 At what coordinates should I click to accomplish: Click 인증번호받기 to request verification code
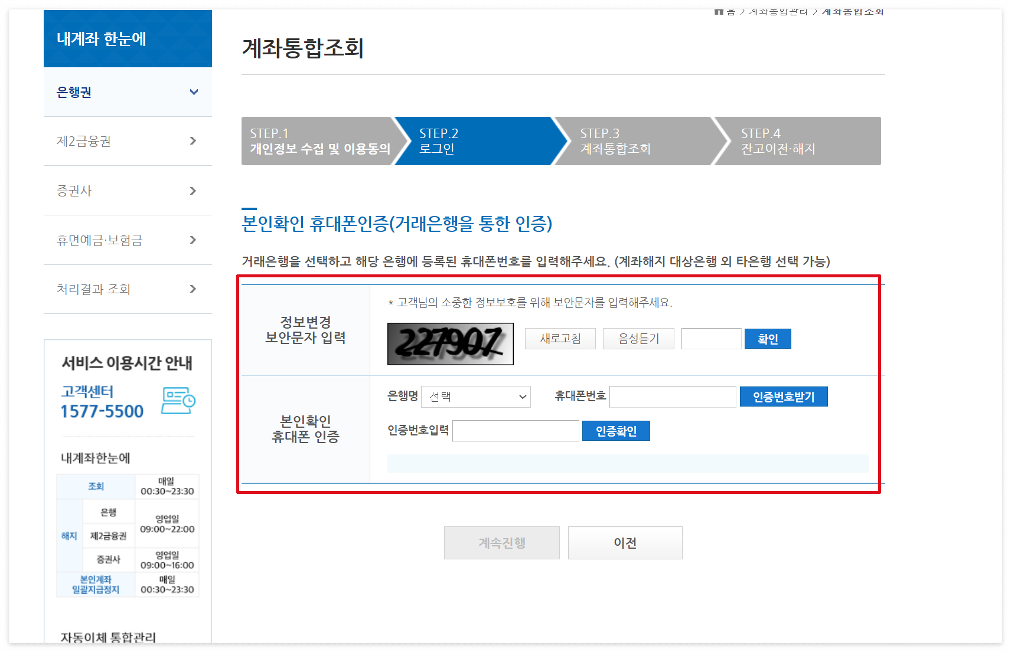[x=784, y=396]
